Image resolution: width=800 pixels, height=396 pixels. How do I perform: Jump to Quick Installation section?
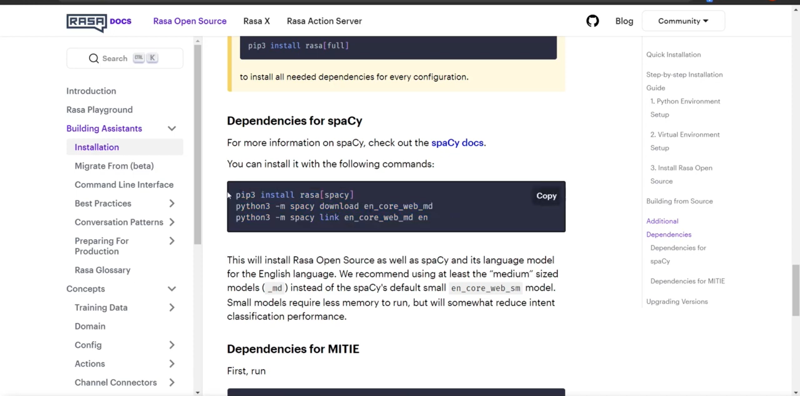(x=673, y=55)
